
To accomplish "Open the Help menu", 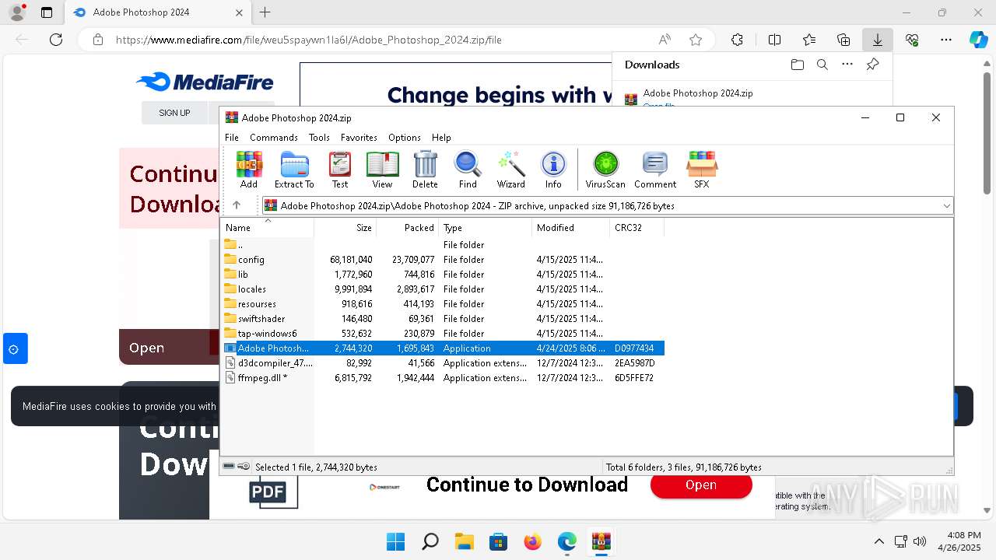I will tap(441, 137).
